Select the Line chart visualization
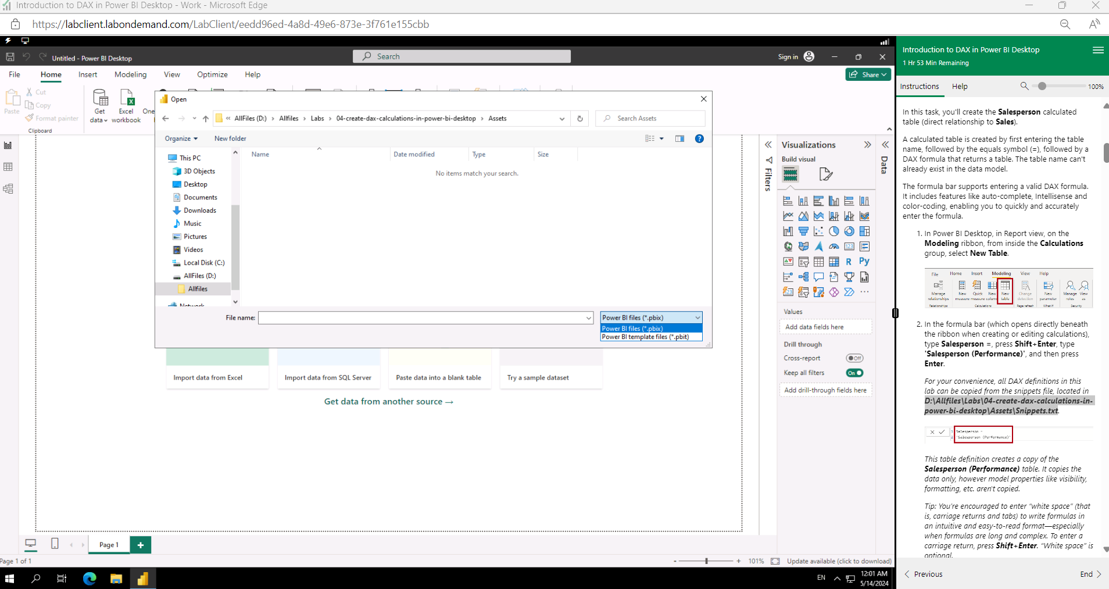The width and height of the screenshot is (1109, 589). click(788, 216)
